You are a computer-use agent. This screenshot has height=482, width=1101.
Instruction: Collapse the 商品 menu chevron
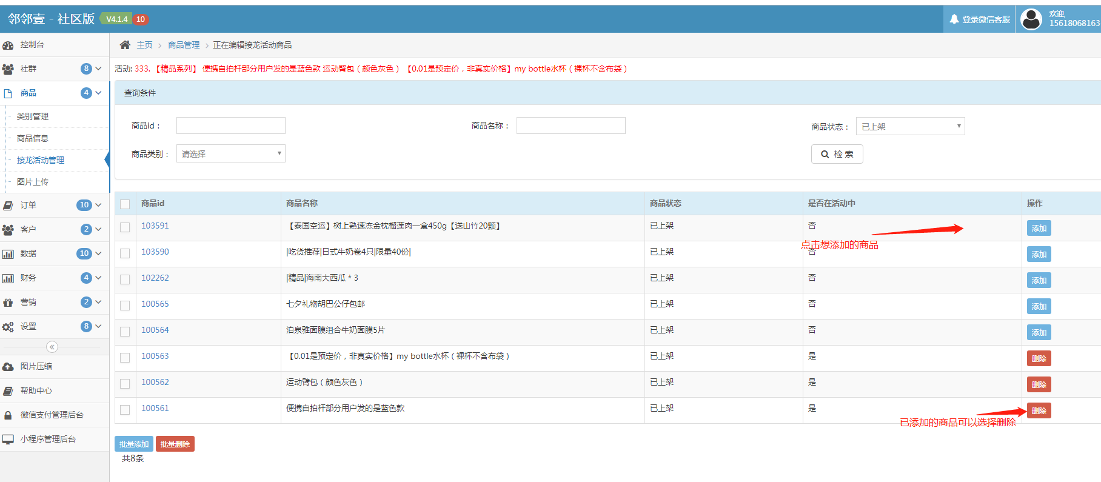click(98, 93)
